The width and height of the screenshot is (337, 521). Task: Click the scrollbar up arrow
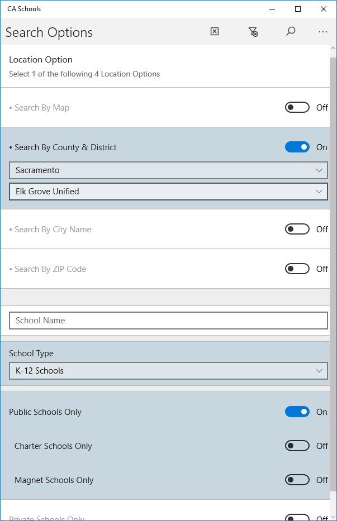pyautogui.click(x=333, y=49)
